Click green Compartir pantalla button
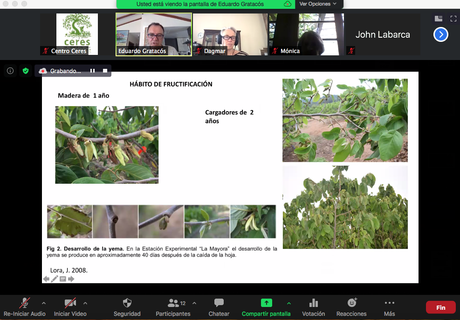The width and height of the screenshot is (460, 320). (266, 307)
